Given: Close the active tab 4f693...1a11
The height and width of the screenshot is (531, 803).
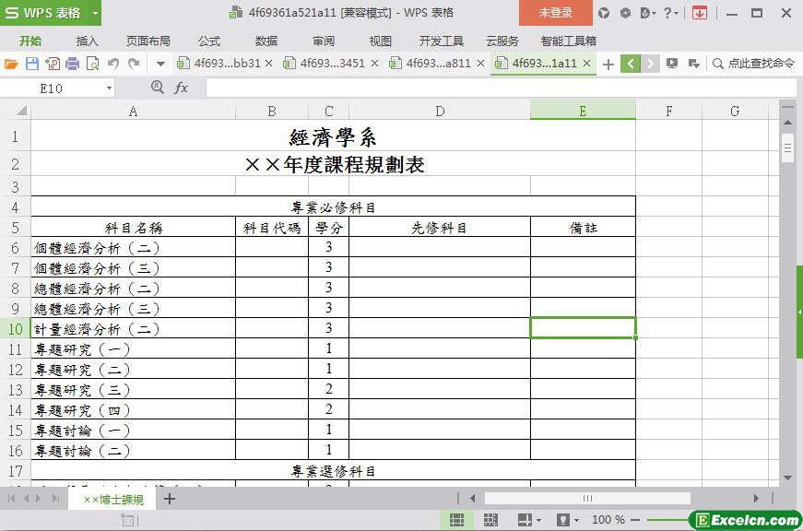Looking at the screenshot, I should [x=587, y=64].
